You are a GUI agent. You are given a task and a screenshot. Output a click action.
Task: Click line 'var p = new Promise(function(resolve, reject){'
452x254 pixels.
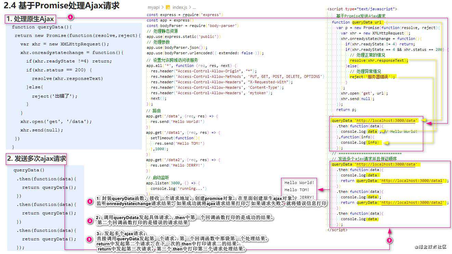pyautogui.click(x=388, y=28)
